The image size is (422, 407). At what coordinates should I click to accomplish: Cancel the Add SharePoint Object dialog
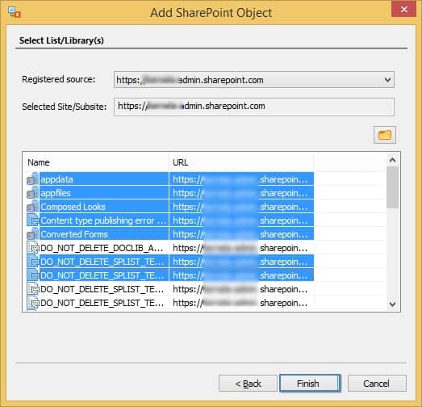tap(377, 383)
